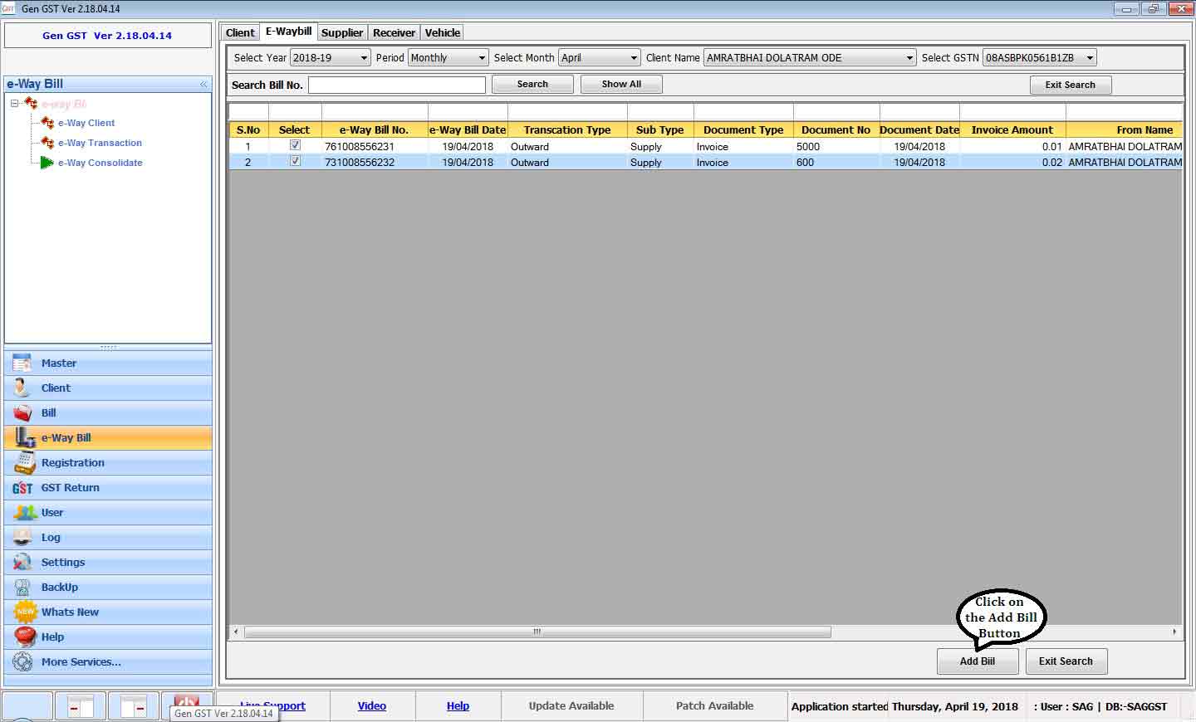The height and width of the screenshot is (722, 1196).
Task: Switch to the Vehicle tab
Action: tap(442, 33)
